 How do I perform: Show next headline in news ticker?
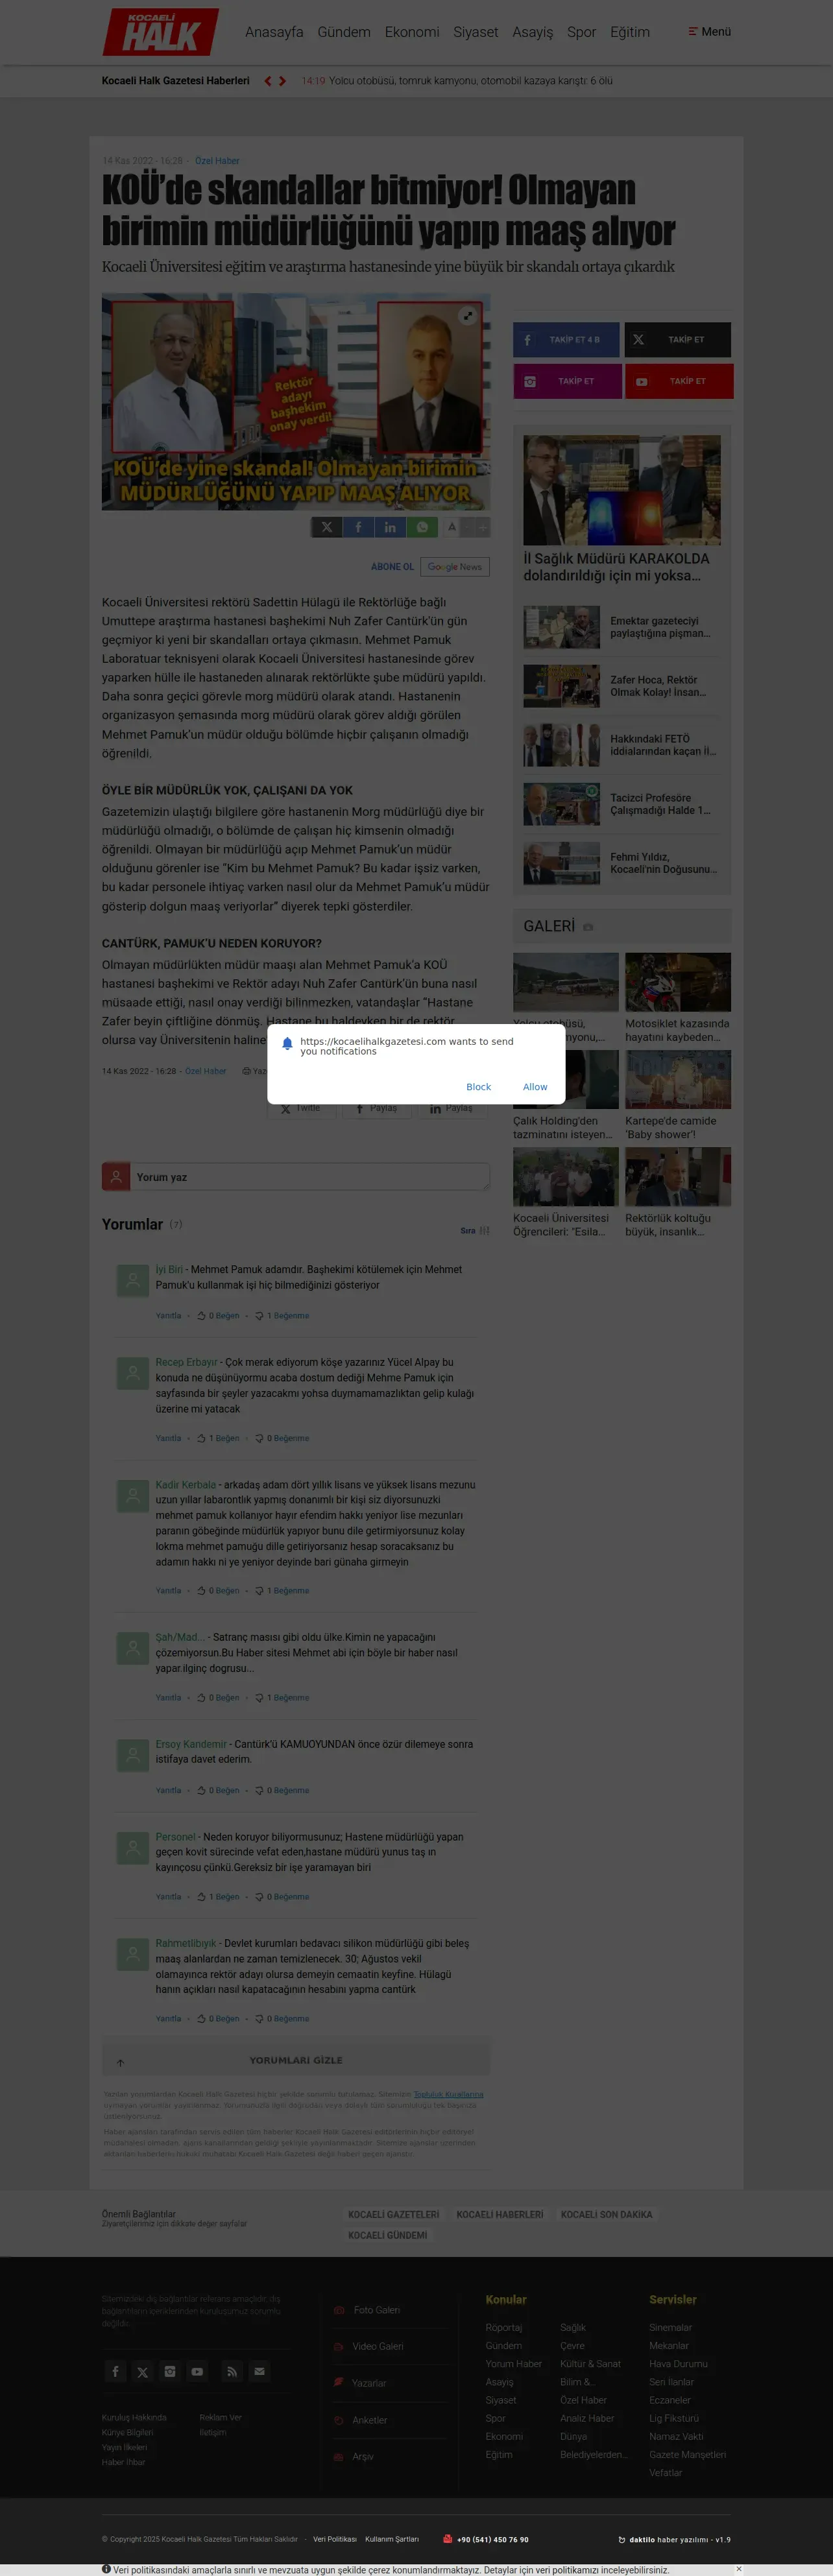click(x=283, y=81)
